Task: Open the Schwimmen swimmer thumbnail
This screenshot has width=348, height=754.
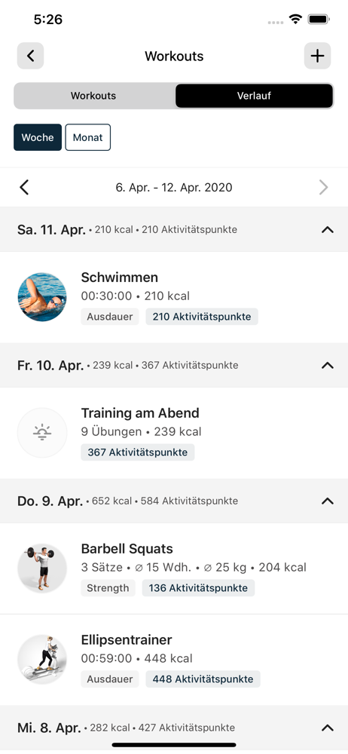Action: [42, 297]
